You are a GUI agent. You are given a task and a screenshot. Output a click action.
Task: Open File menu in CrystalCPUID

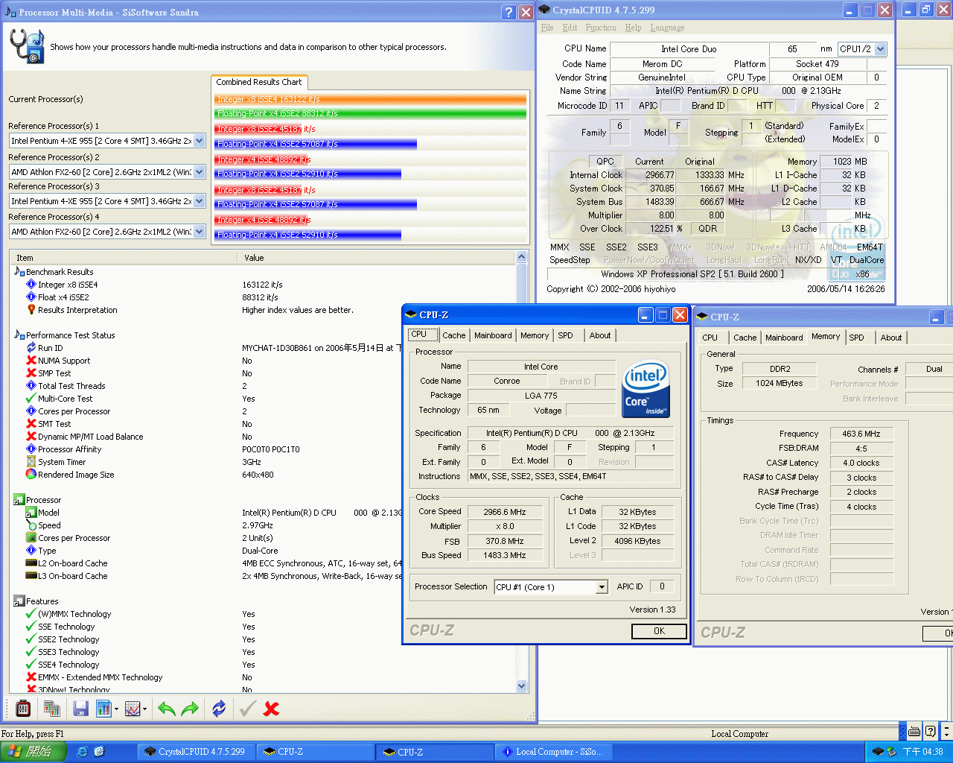(x=547, y=28)
